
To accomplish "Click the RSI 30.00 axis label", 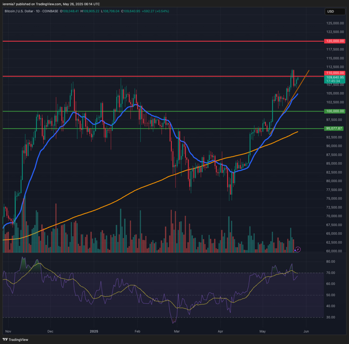I will [331, 317].
